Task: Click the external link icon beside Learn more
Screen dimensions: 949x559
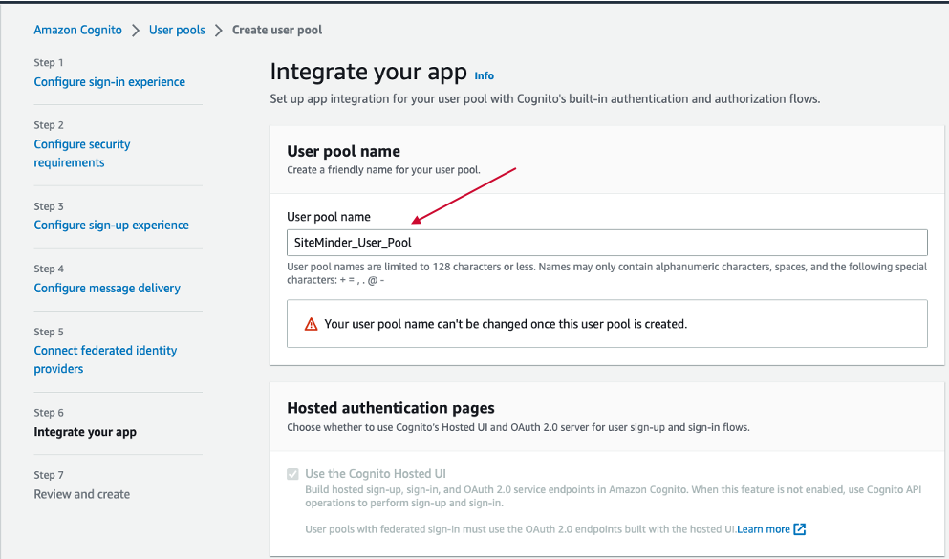Action: 800,529
